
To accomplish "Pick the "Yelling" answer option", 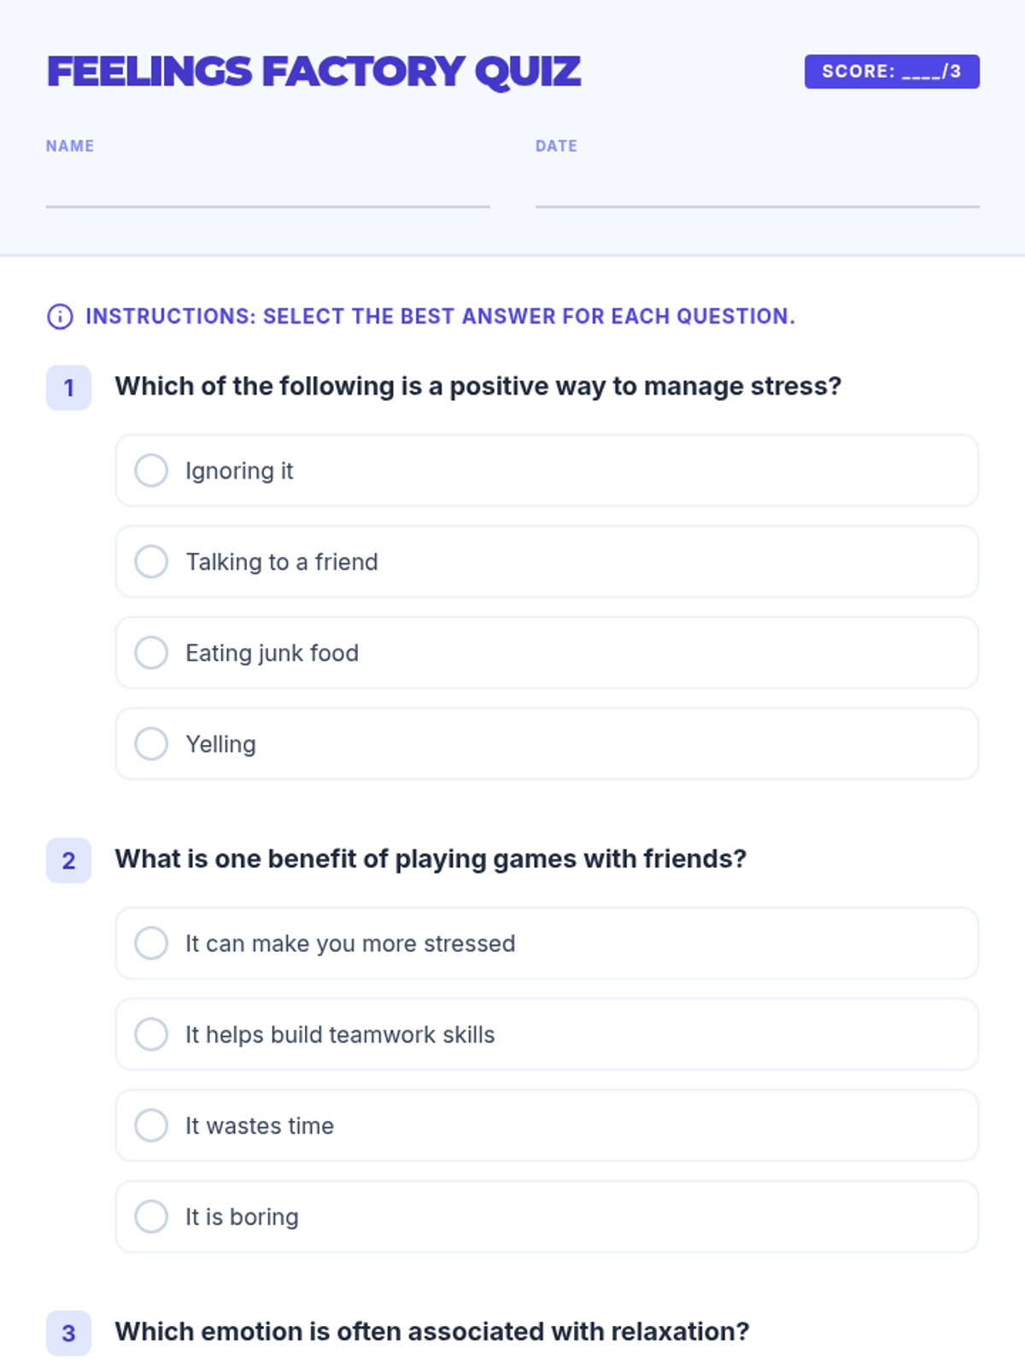I will tap(151, 744).
